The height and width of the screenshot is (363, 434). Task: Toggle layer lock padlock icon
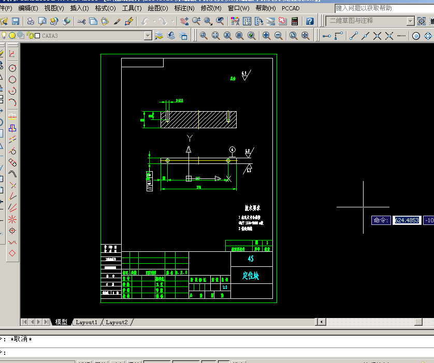(x=31, y=35)
